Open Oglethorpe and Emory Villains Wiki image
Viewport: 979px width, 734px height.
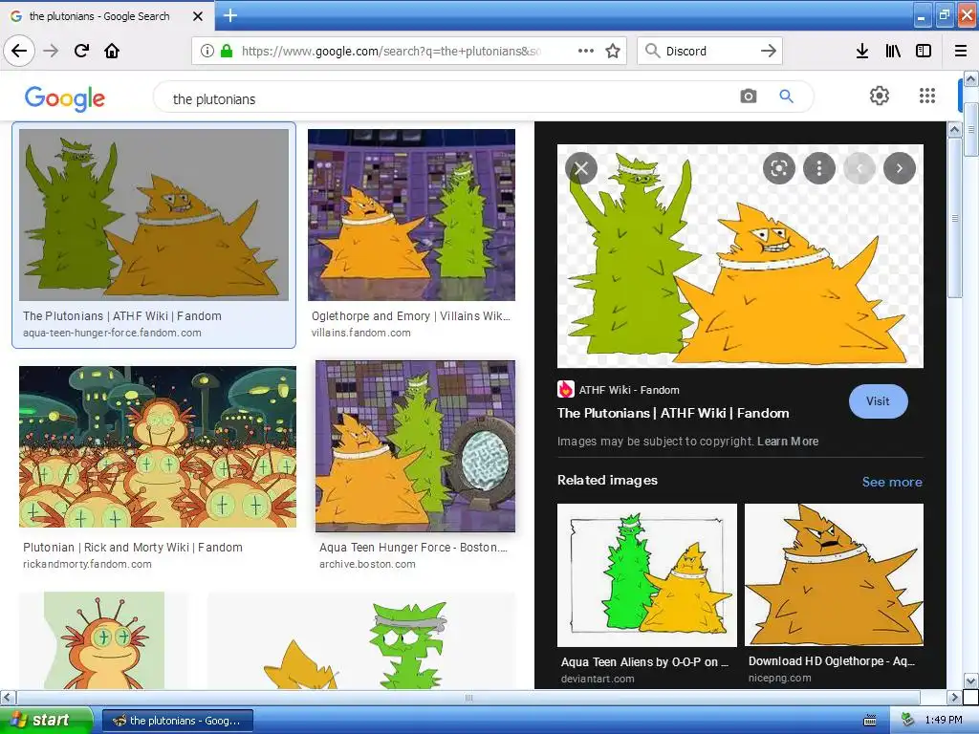[x=411, y=215]
